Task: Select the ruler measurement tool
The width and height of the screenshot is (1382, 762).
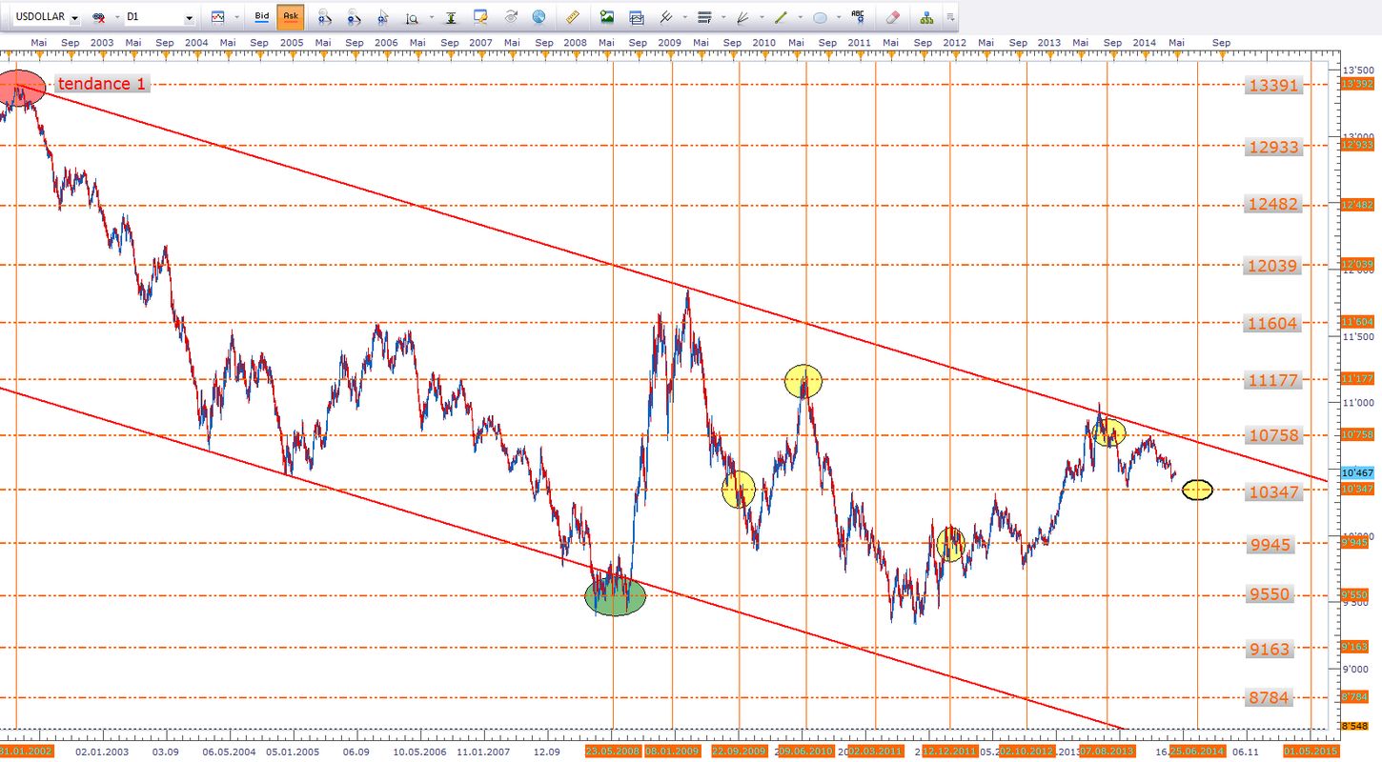Action: pos(572,17)
